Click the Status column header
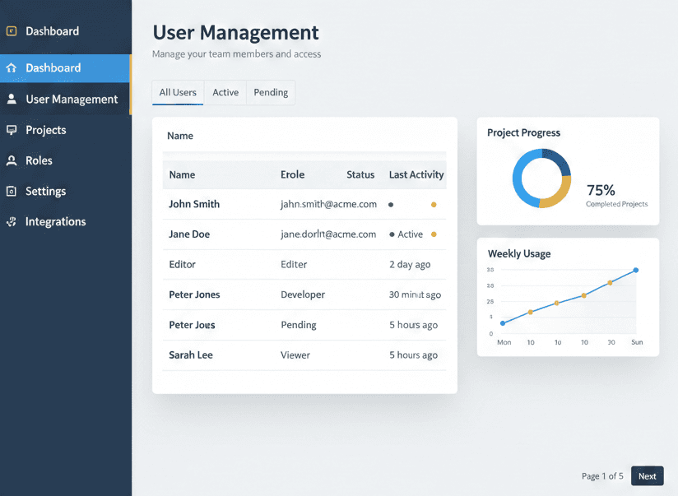Viewport: 678px width, 496px height. coord(360,174)
